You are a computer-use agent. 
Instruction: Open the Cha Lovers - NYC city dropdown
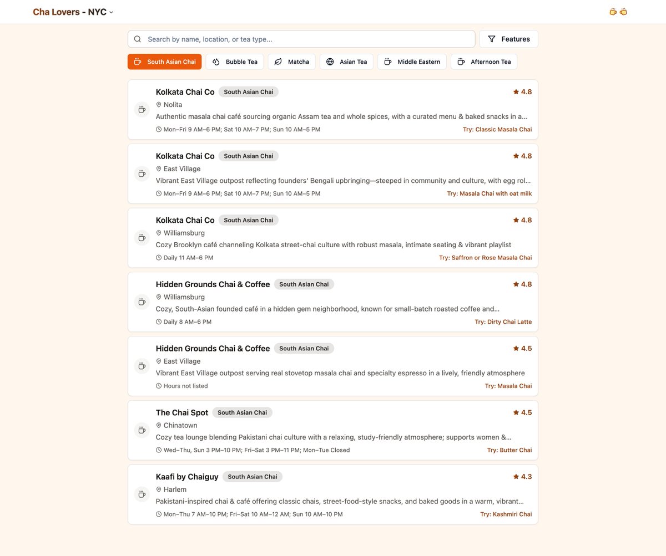(73, 12)
